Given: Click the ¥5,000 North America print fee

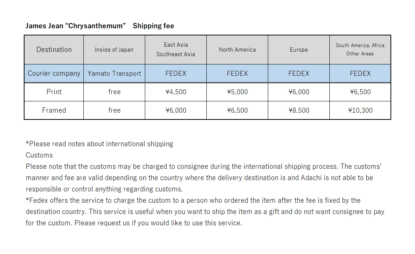Looking at the screenshot, I should point(237,92).
